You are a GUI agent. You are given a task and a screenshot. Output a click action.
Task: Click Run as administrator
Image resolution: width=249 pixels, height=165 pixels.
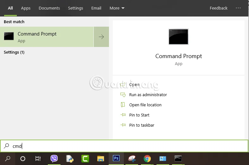[148, 95]
